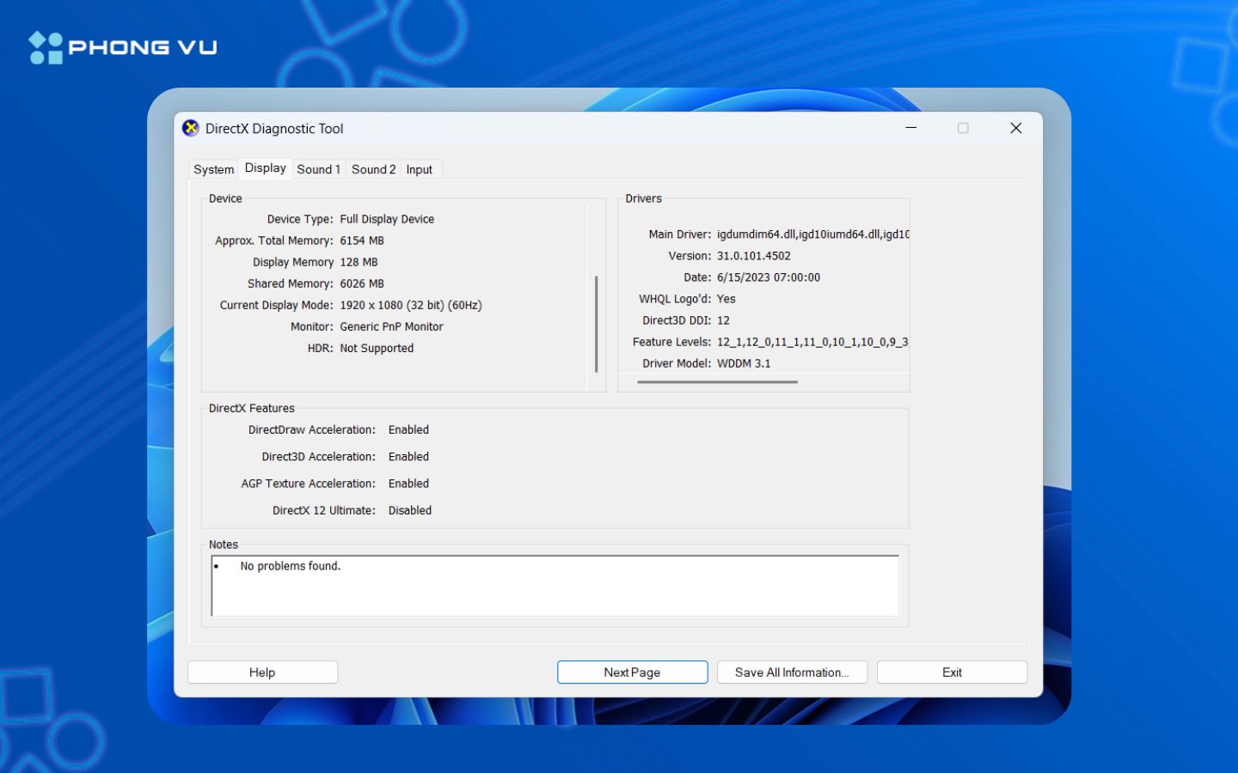Minimize the DirectX Diagnostic Tool window
This screenshot has width=1238, height=773.
[x=910, y=128]
